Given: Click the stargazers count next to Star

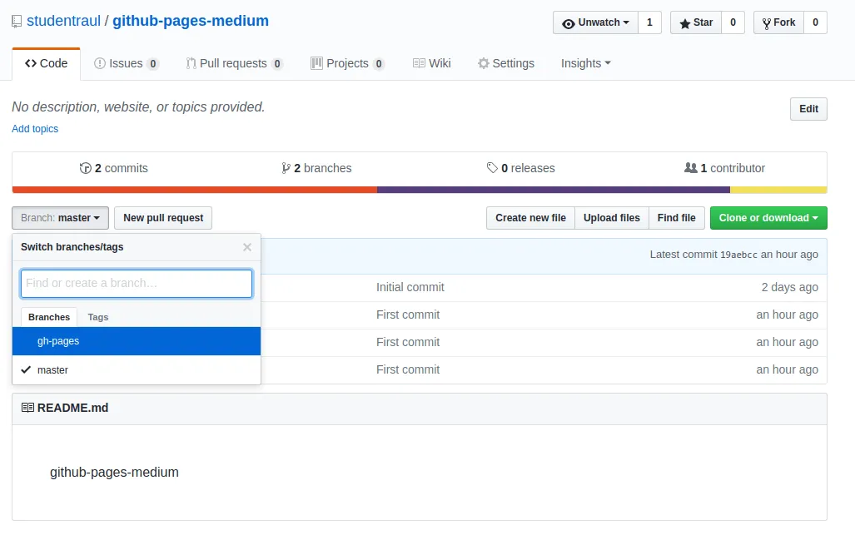Looking at the screenshot, I should (733, 23).
